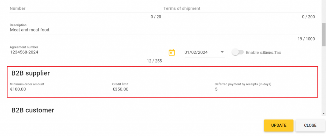Image resolution: width=326 pixels, height=136 pixels.
Task: Click the scrollbar down arrow
Action: tap(324, 113)
